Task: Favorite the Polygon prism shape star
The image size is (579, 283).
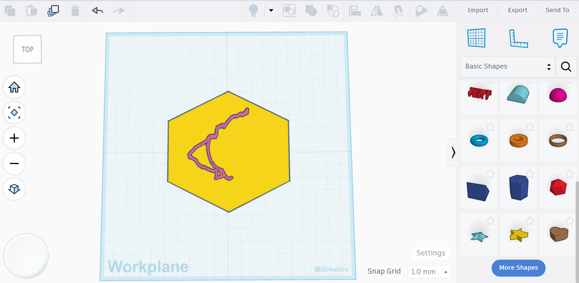Action: pyautogui.click(x=530, y=174)
